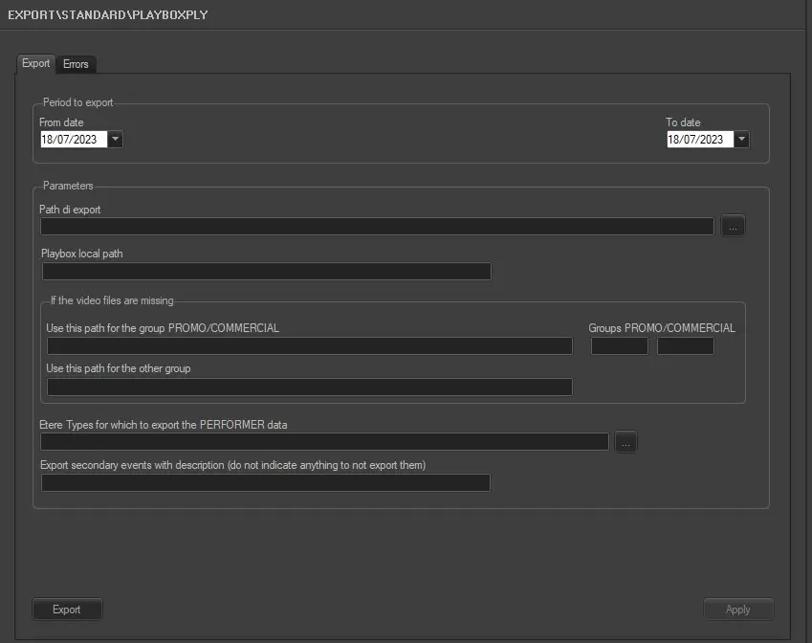Image resolution: width=812 pixels, height=643 pixels.
Task: Browse for the Path di export folder
Action: pos(733,227)
